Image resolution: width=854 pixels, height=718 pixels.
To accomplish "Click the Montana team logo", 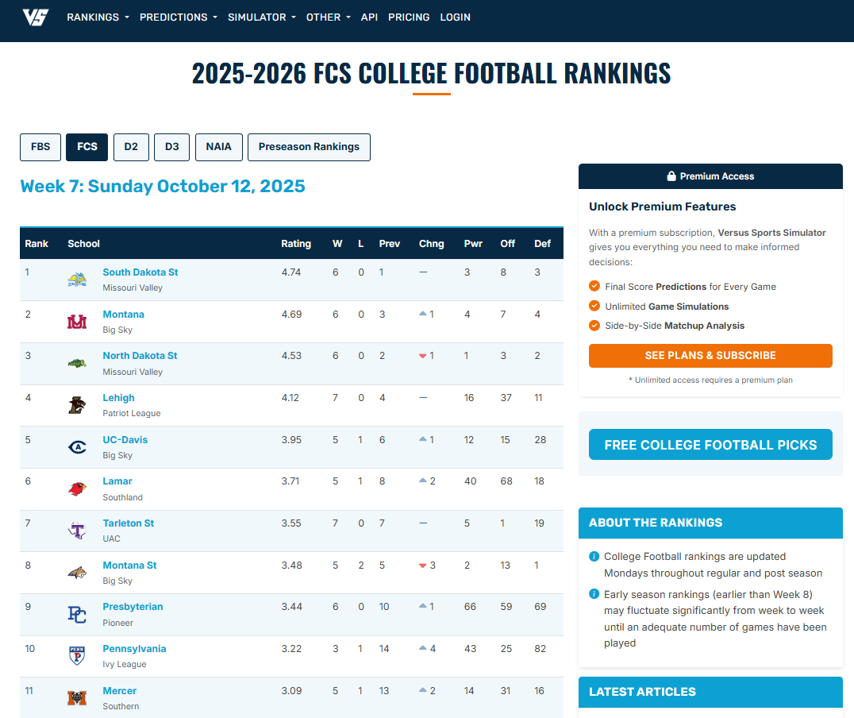I will pos(77,322).
